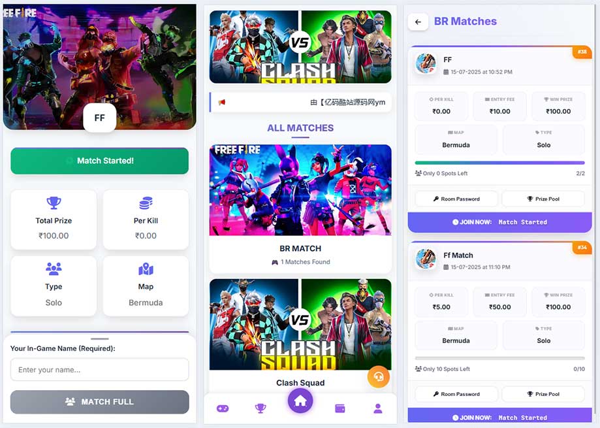Go back using the BR Matches arrow

[x=418, y=22]
